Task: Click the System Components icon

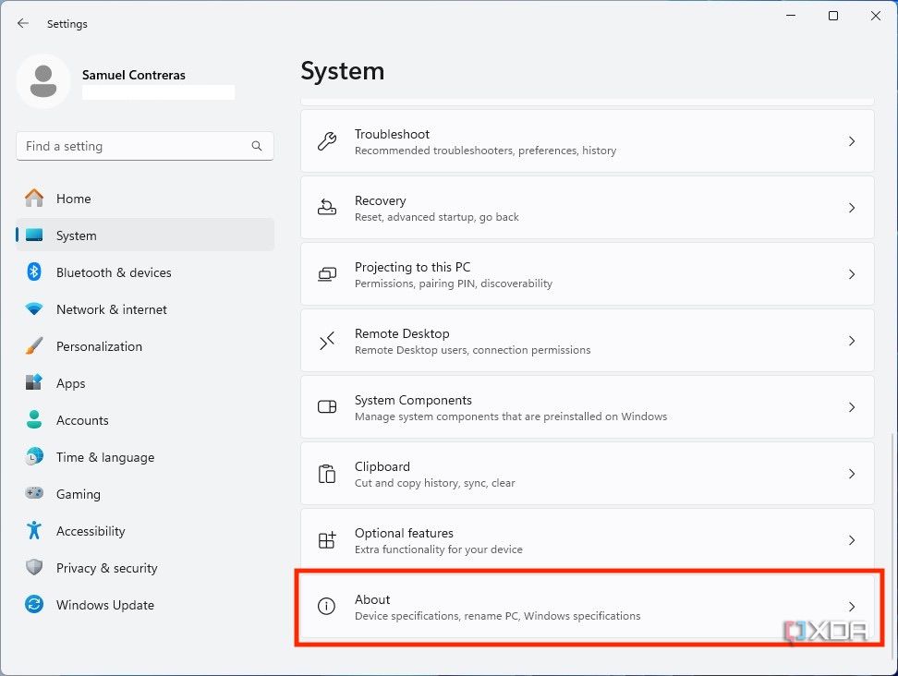Action: [x=327, y=407]
